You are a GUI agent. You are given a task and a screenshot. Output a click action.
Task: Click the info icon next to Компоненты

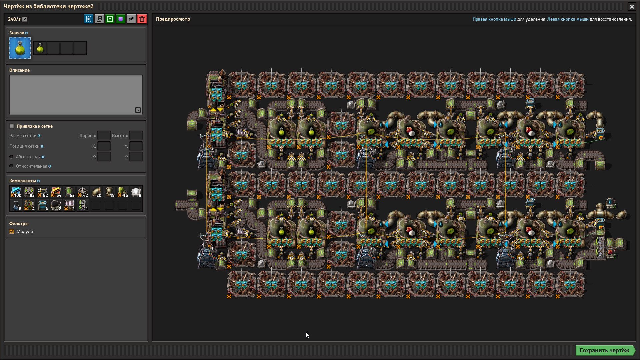point(38,181)
